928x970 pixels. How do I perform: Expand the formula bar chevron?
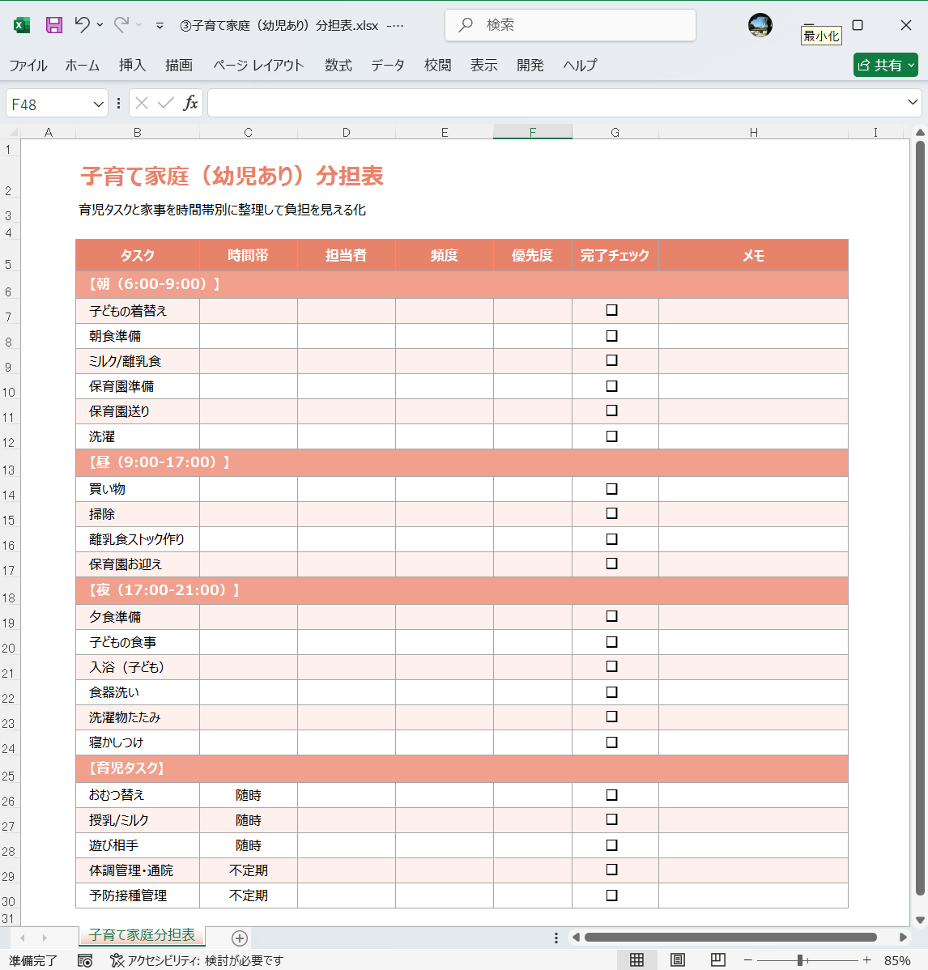coord(913,102)
